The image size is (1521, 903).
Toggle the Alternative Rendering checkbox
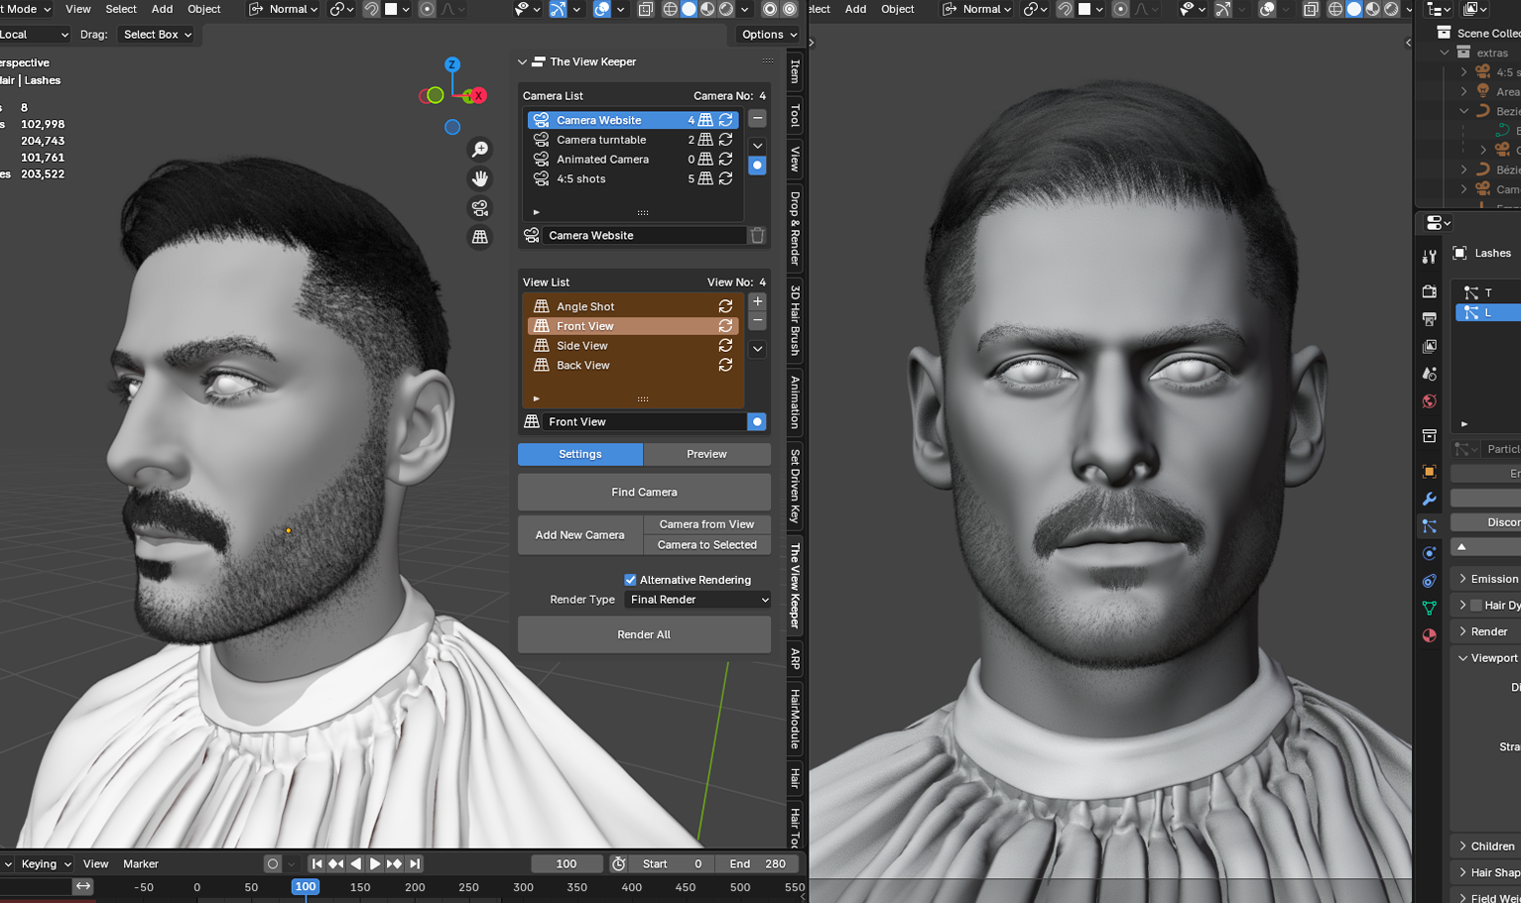(x=630, y=580)
